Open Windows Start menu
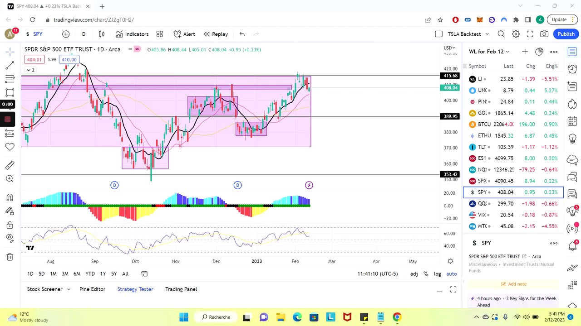 tap(184, 317)
